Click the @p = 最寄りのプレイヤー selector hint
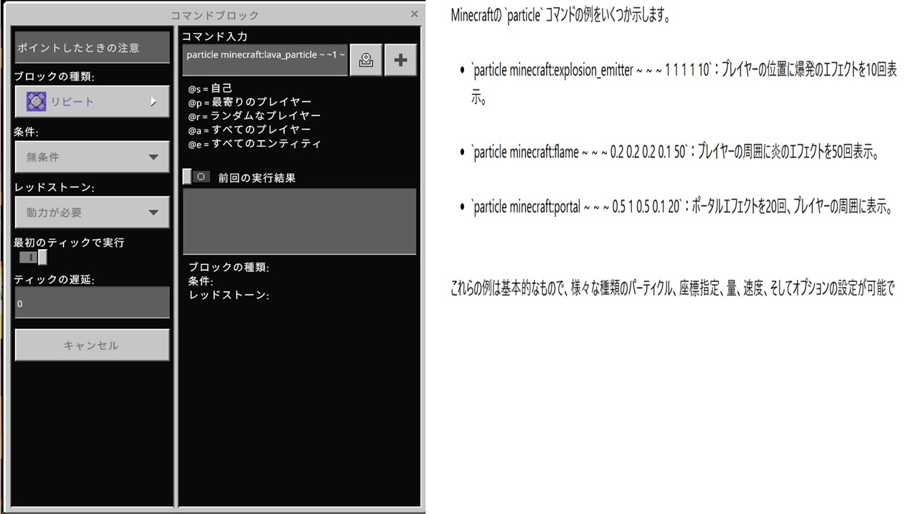The image size is (914, 514). (249, 102)
